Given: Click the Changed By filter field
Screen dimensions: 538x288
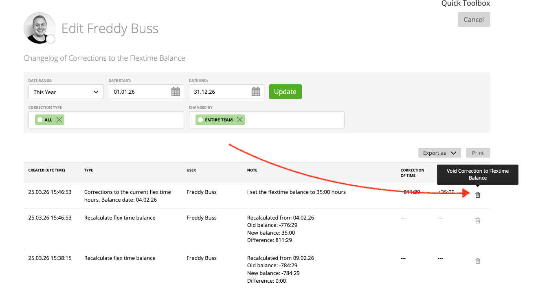Looking at the screenshot, I should coord(293,120).
